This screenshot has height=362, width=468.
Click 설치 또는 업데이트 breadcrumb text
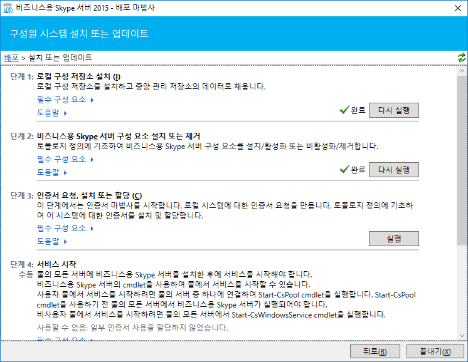(x=60, y=58)
